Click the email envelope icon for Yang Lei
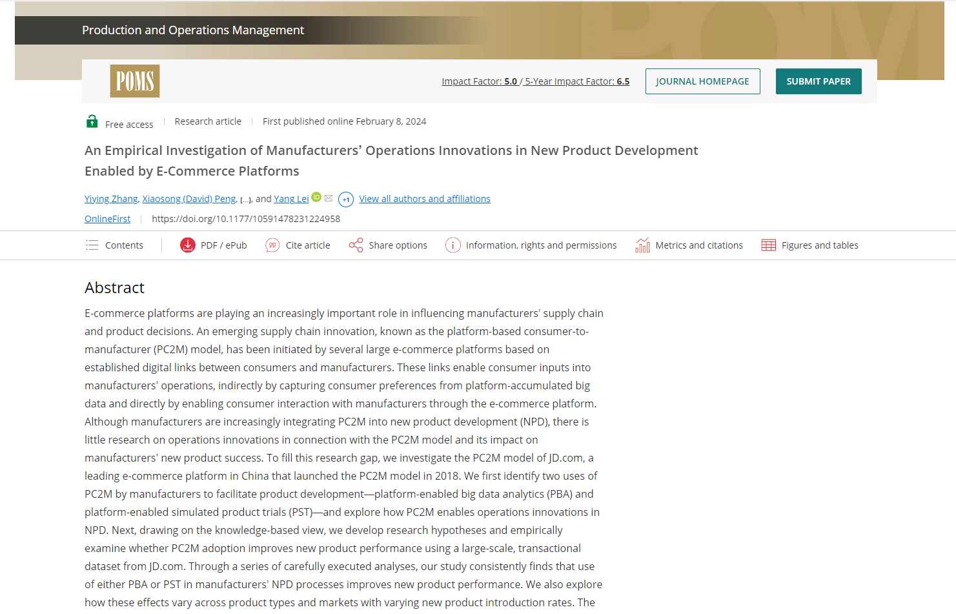The image size is (956, 614). click(x=329, y=198)
